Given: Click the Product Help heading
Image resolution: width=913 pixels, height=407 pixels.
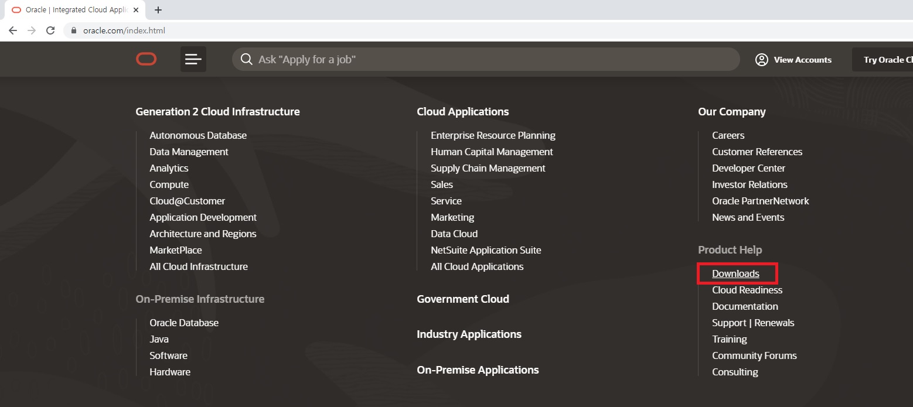Looking at the screenshot, I should (730, 250).
